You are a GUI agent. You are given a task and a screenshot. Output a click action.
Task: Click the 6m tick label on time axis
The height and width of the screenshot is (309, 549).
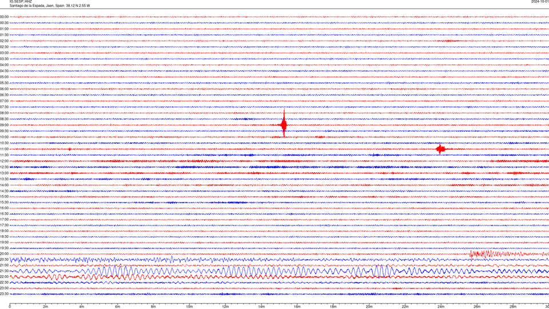click(x=118, y=307)
